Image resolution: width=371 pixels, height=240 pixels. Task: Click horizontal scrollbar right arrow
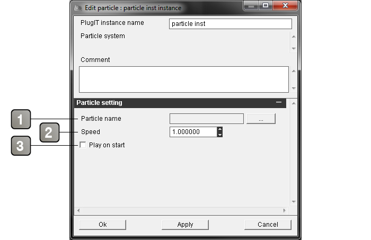285,210
